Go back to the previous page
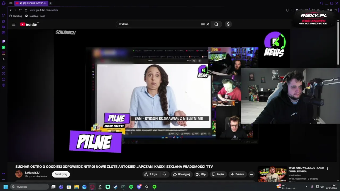 11,10
